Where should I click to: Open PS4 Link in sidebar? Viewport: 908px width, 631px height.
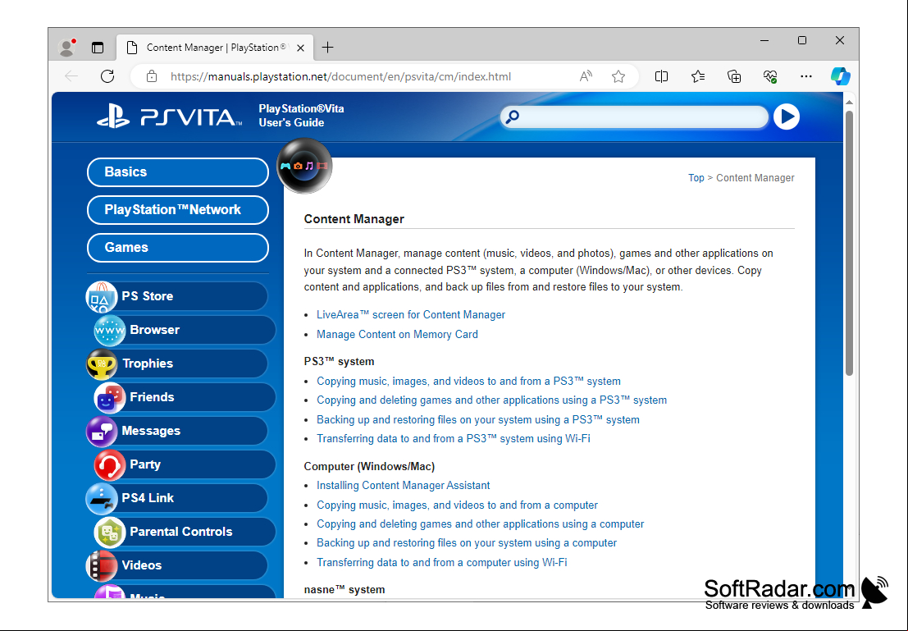point(176,498)
